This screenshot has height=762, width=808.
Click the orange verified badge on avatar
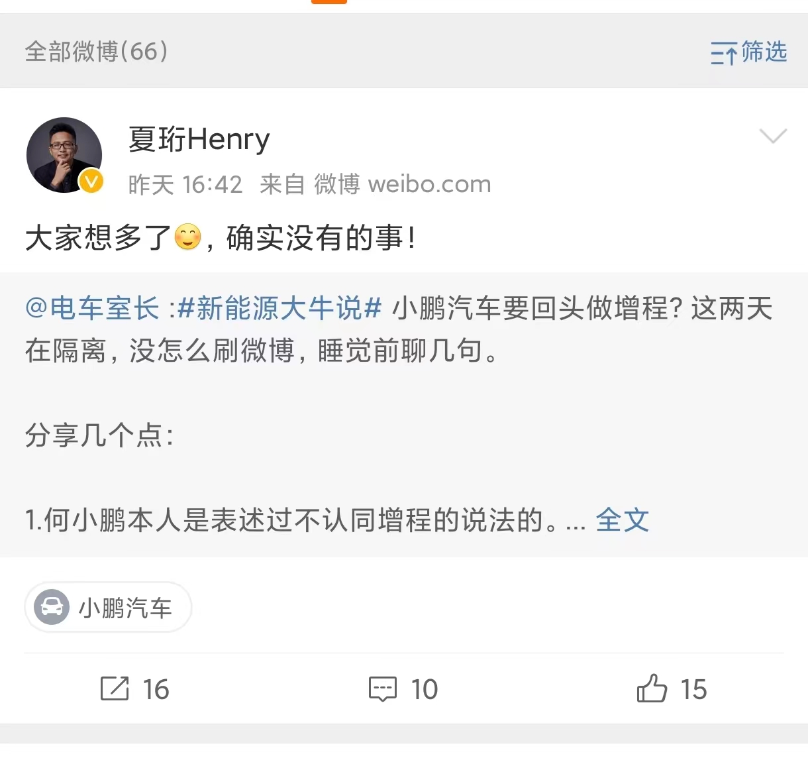point(89,181)
